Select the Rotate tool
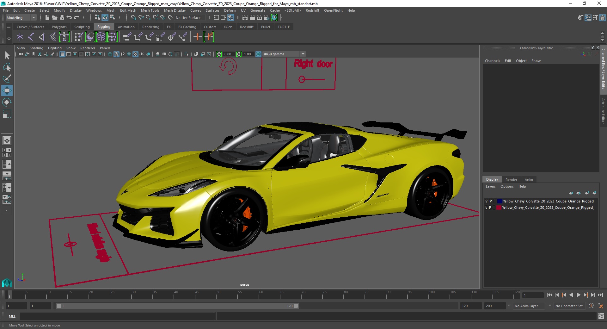Screen dimensions: 607x329 tap(7, 102)
